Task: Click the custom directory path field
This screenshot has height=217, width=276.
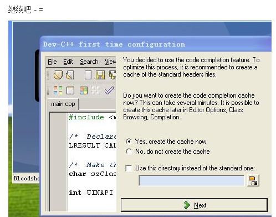Action: [x=191, y=180]
